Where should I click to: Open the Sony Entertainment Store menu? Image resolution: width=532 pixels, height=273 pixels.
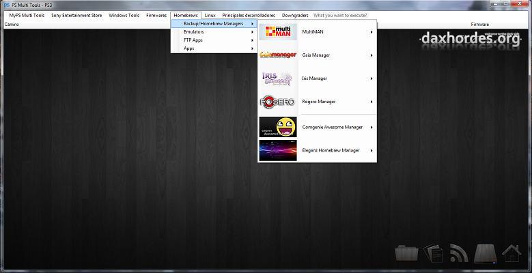point(76,15)
